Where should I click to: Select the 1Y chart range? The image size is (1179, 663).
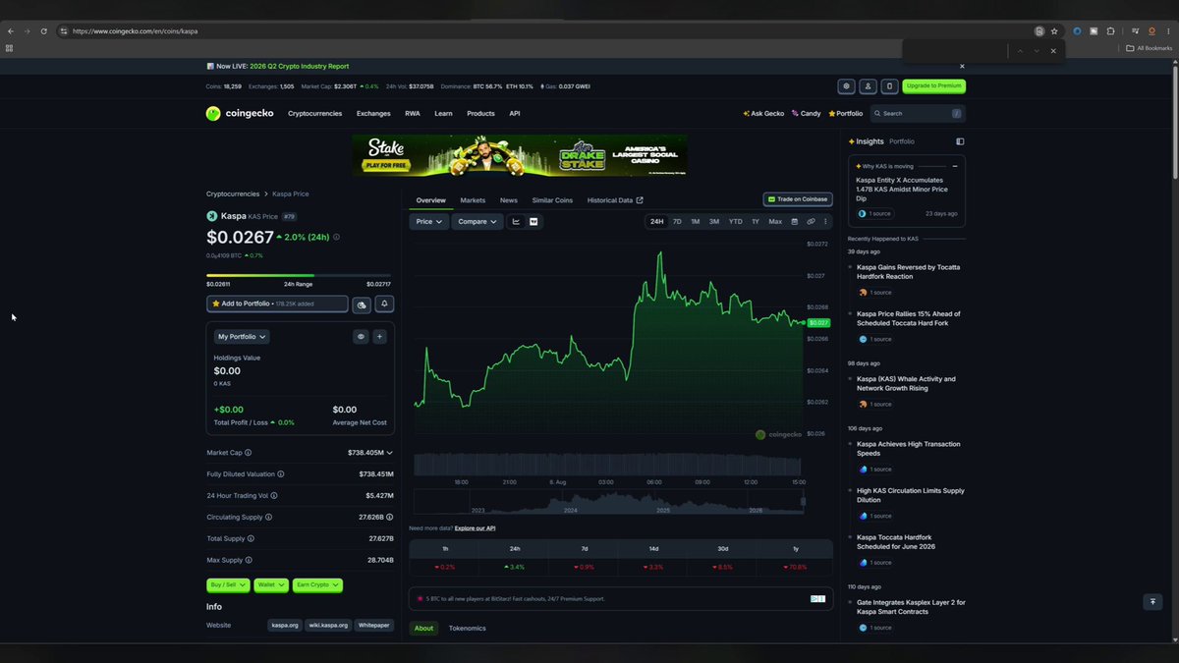pyautogui.click(x=756, y=222)
